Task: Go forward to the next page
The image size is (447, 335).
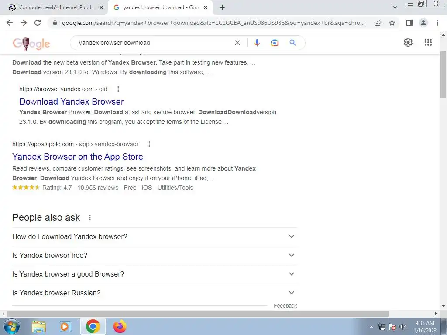Action: (x=24, y=23)
